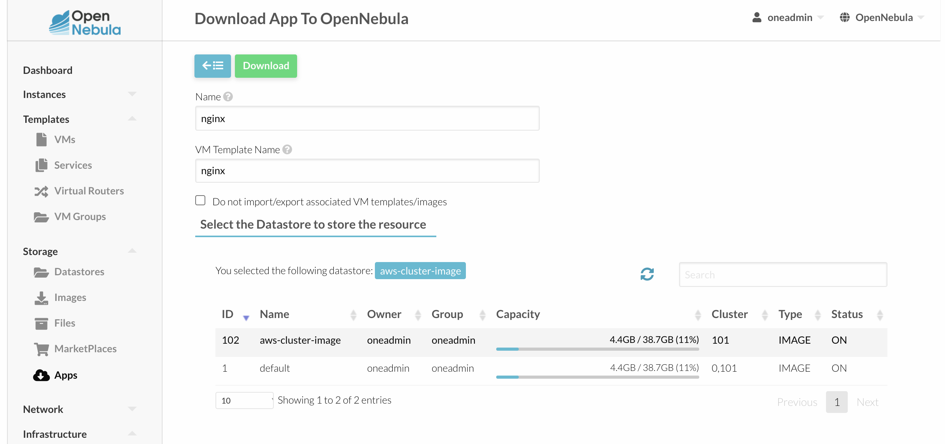The width and height of the screenshot is (945, 444).
Task: Click the ID 102 cell
Action: point(230,340)
